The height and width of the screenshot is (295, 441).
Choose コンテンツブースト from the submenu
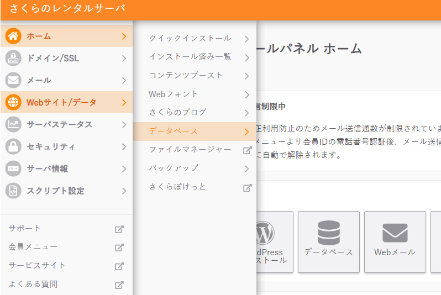coord(195,75)
